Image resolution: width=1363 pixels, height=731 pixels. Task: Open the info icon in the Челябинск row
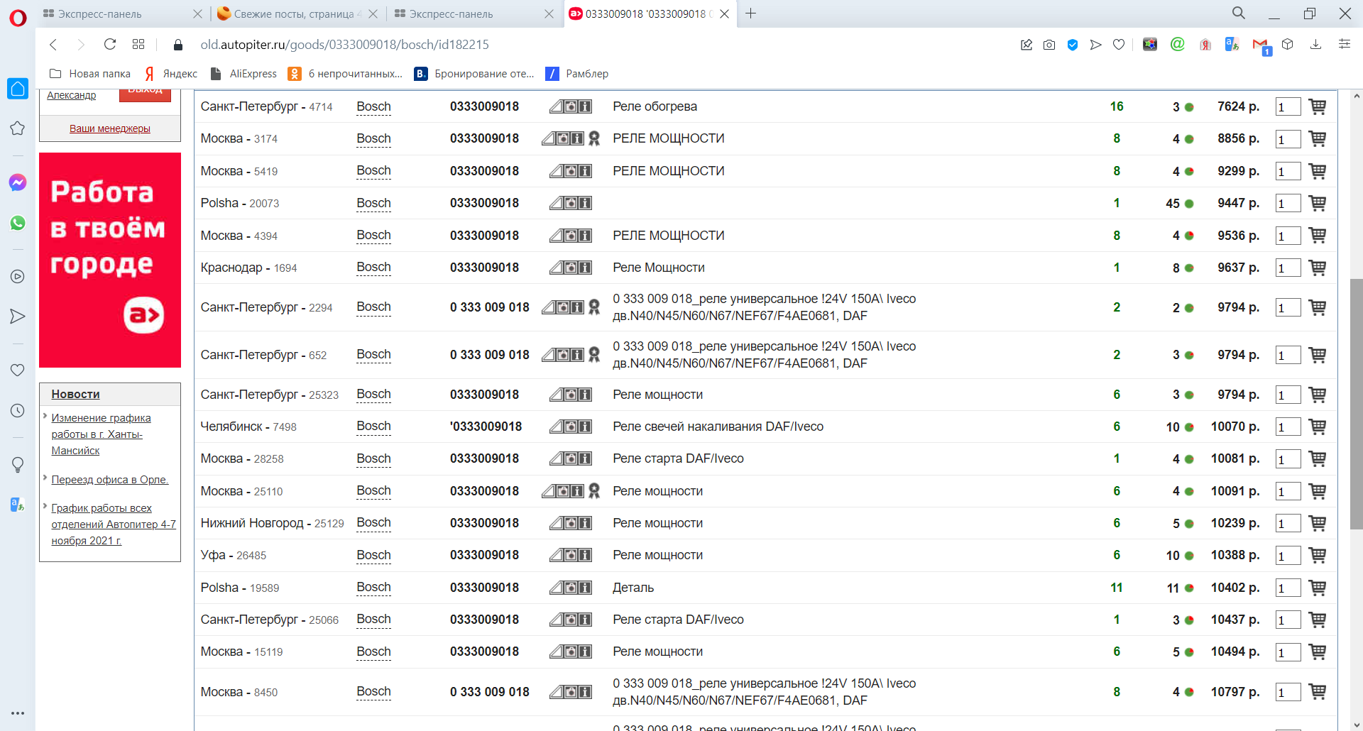pyautogui.click(x=585, y=427)
